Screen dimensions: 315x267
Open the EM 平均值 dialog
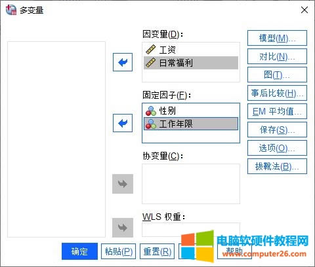(x=277, y=111)
